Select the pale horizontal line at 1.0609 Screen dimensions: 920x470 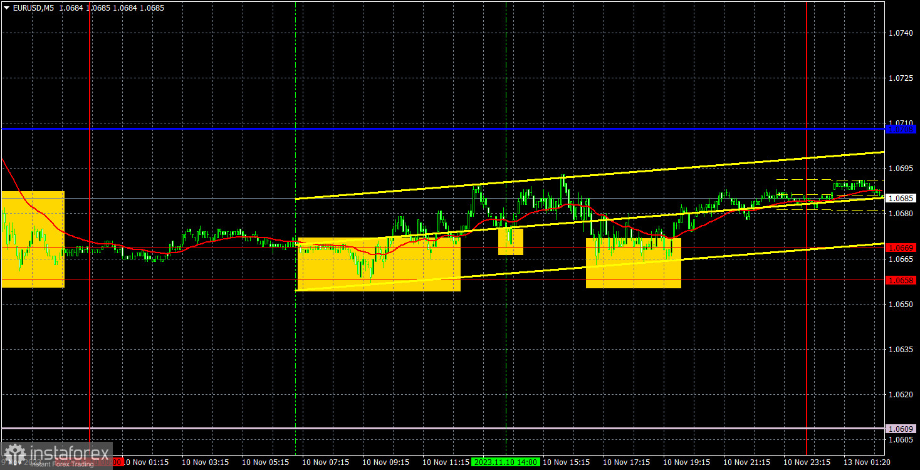click(442, 429)
